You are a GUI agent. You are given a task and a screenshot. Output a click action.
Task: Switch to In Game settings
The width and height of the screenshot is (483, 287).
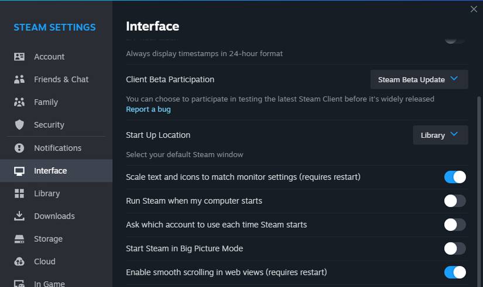tap(49, 283)
